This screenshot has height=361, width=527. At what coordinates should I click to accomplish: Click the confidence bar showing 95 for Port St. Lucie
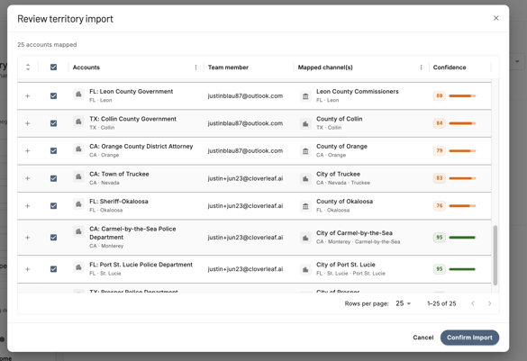coord(462,269)
